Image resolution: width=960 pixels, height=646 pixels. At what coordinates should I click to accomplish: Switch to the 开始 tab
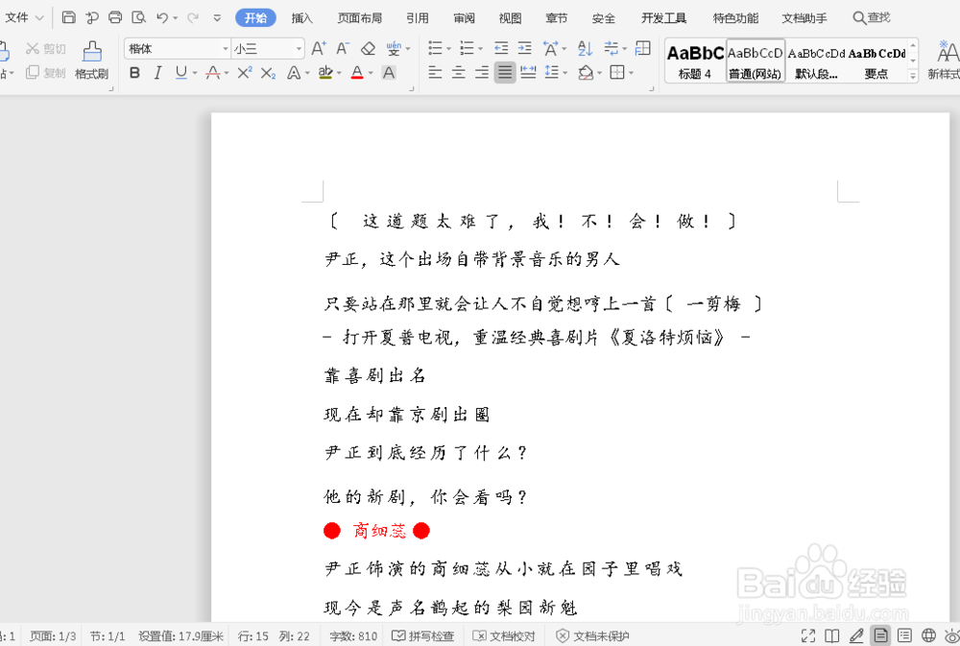256,17
